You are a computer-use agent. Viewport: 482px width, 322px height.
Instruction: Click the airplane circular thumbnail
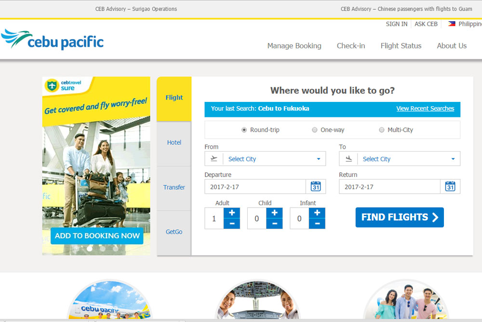pyautogui.click(x=110, y=299)
